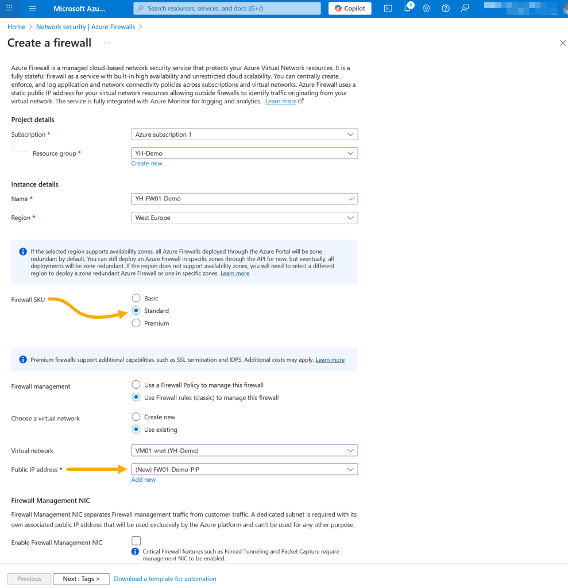568x588 pixels.
Task: Click into the firewall Name field
Action: click(244, 199)
